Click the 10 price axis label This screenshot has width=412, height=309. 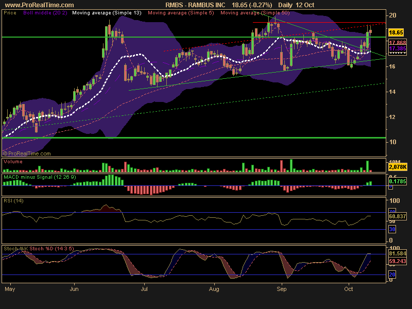click(x=392, y=142)
